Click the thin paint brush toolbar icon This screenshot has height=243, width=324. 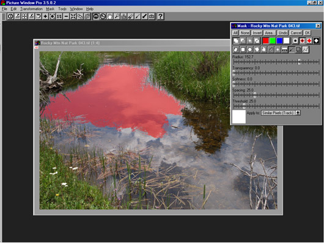tap(138, 17)
